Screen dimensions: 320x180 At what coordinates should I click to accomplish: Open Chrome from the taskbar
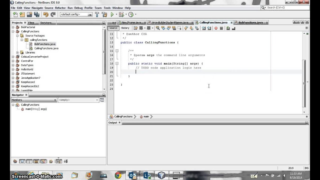pyautogui.click(x=118, y=175)
